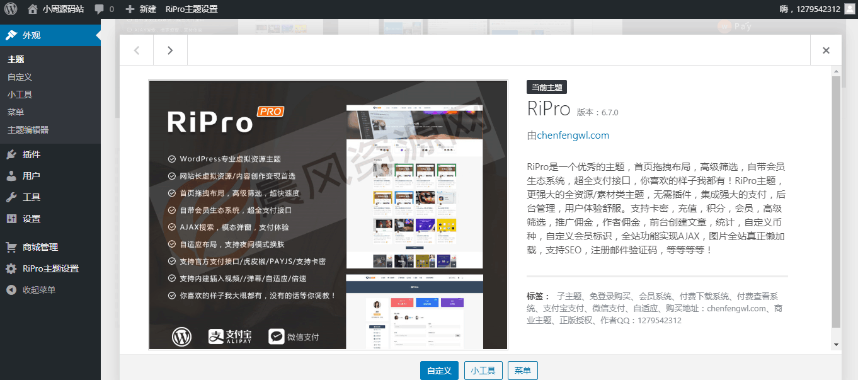The image size is (858, 380).
Task: Click the left chevron for previous theme
Action: (136, 49)
